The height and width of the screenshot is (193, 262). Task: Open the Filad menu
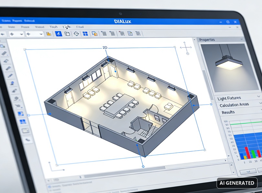[x=80, y=27]
